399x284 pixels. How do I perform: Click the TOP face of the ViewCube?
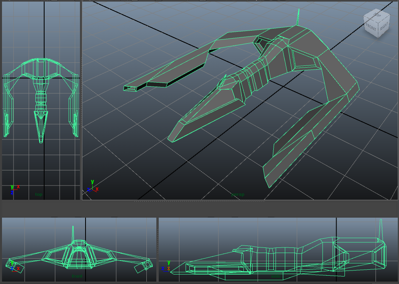(x=377, y=15)
